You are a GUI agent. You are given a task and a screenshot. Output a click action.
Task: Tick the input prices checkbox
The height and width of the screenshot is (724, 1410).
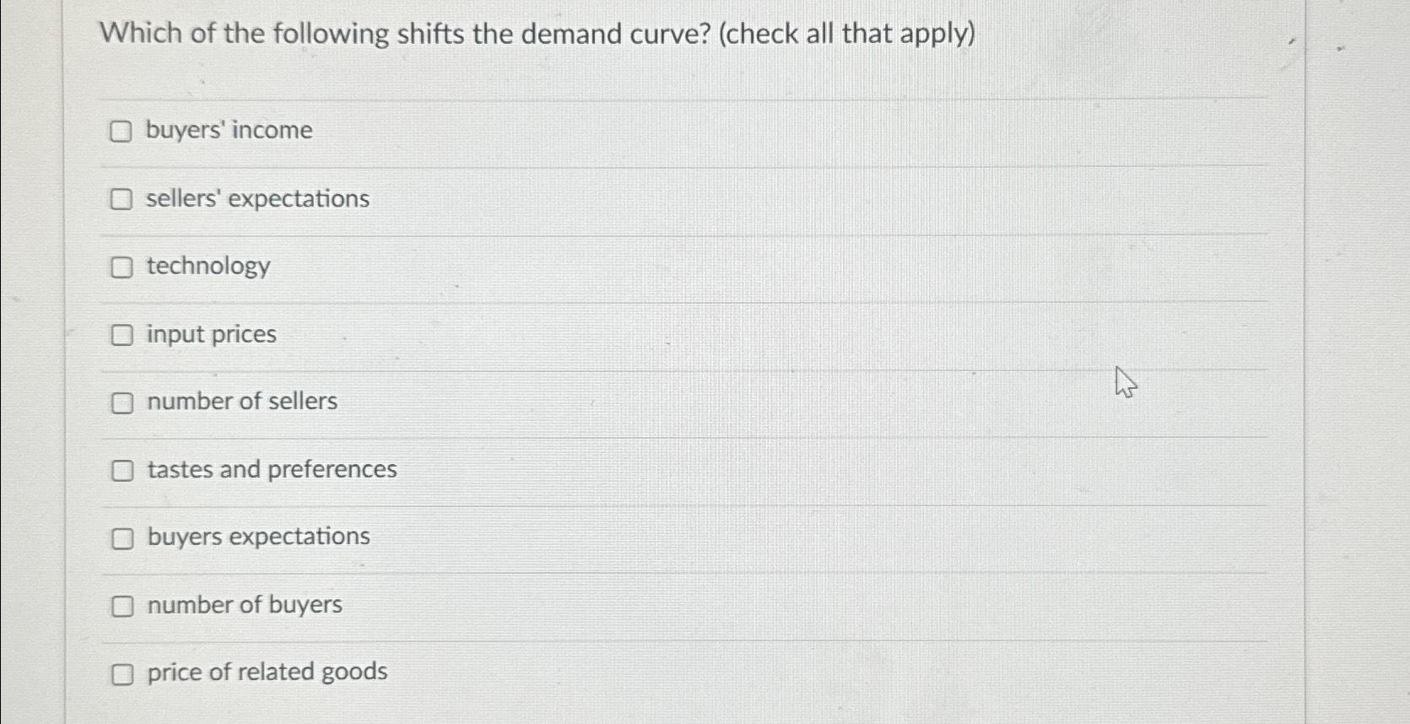click(122, 336)
